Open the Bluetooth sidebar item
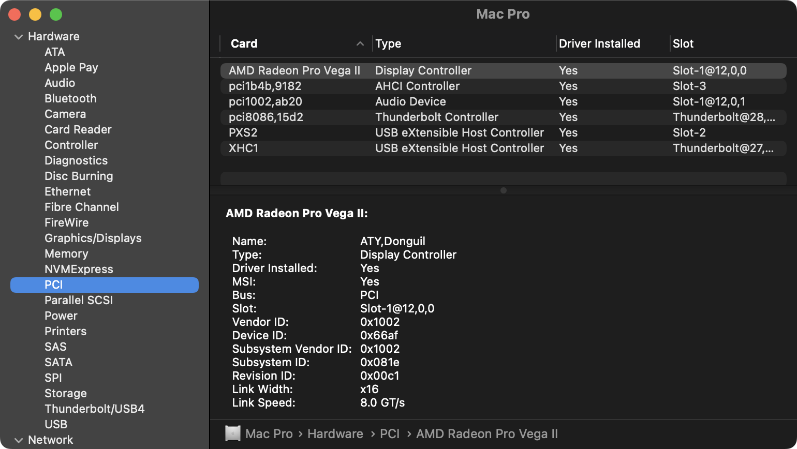Image resolution: width=797 pixels, height=449 pixels. coord(70,98)
